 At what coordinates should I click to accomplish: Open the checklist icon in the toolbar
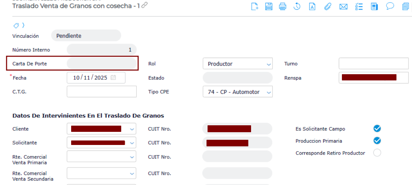[x=359, y=6]
